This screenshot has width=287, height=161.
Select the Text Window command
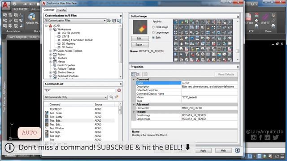pos(57,128)
